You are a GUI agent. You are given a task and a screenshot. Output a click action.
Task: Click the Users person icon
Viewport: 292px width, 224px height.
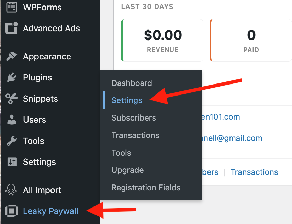pyautogui.click(x=12, y=120)
